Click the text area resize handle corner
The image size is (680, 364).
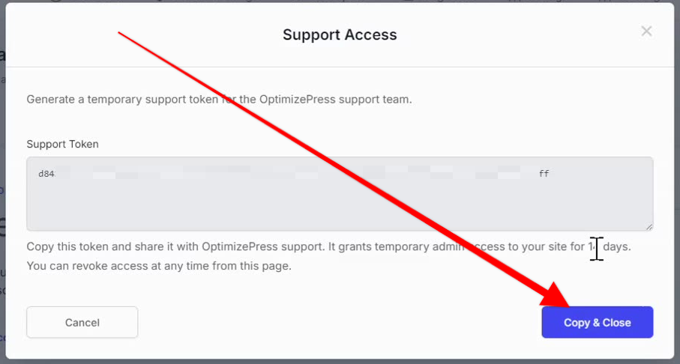pyautogui.click(x=649, y=227)
